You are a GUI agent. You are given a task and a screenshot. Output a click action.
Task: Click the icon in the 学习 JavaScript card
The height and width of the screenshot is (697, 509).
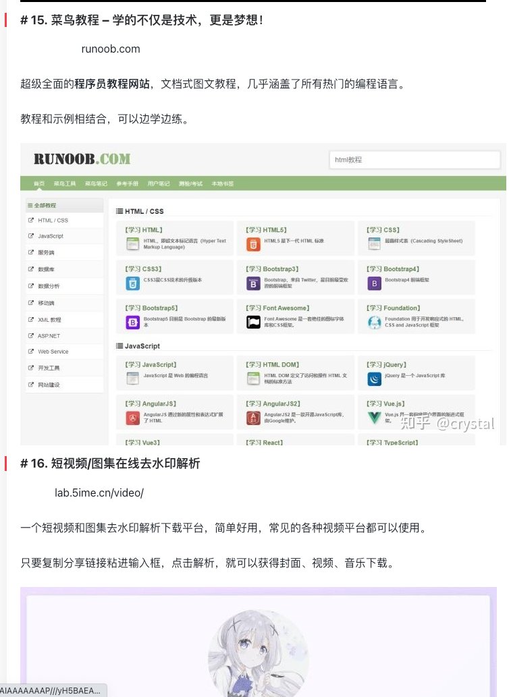click(132, 379)
